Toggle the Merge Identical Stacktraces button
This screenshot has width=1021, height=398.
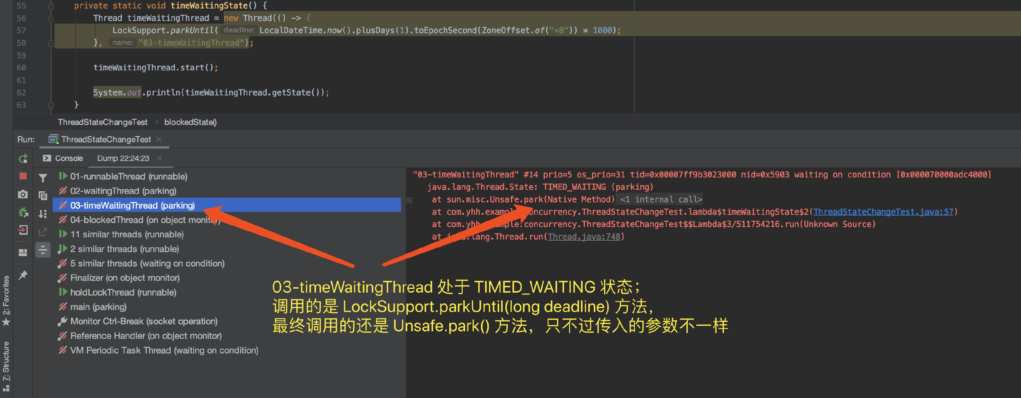click(43, 250)
